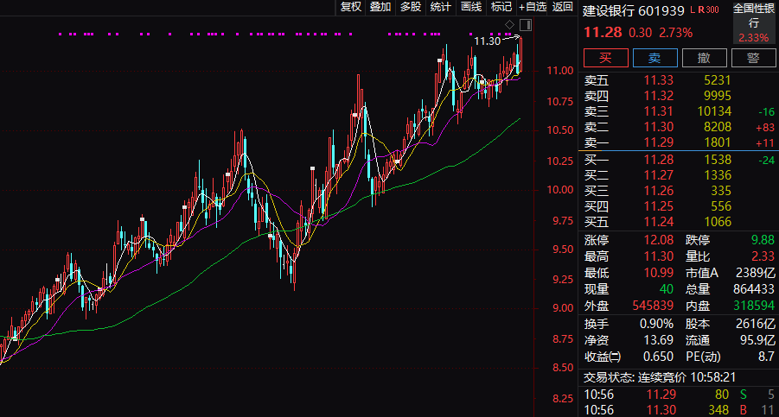Click the 警 alert button
The image size is (779, 417).
click(753, 58)
